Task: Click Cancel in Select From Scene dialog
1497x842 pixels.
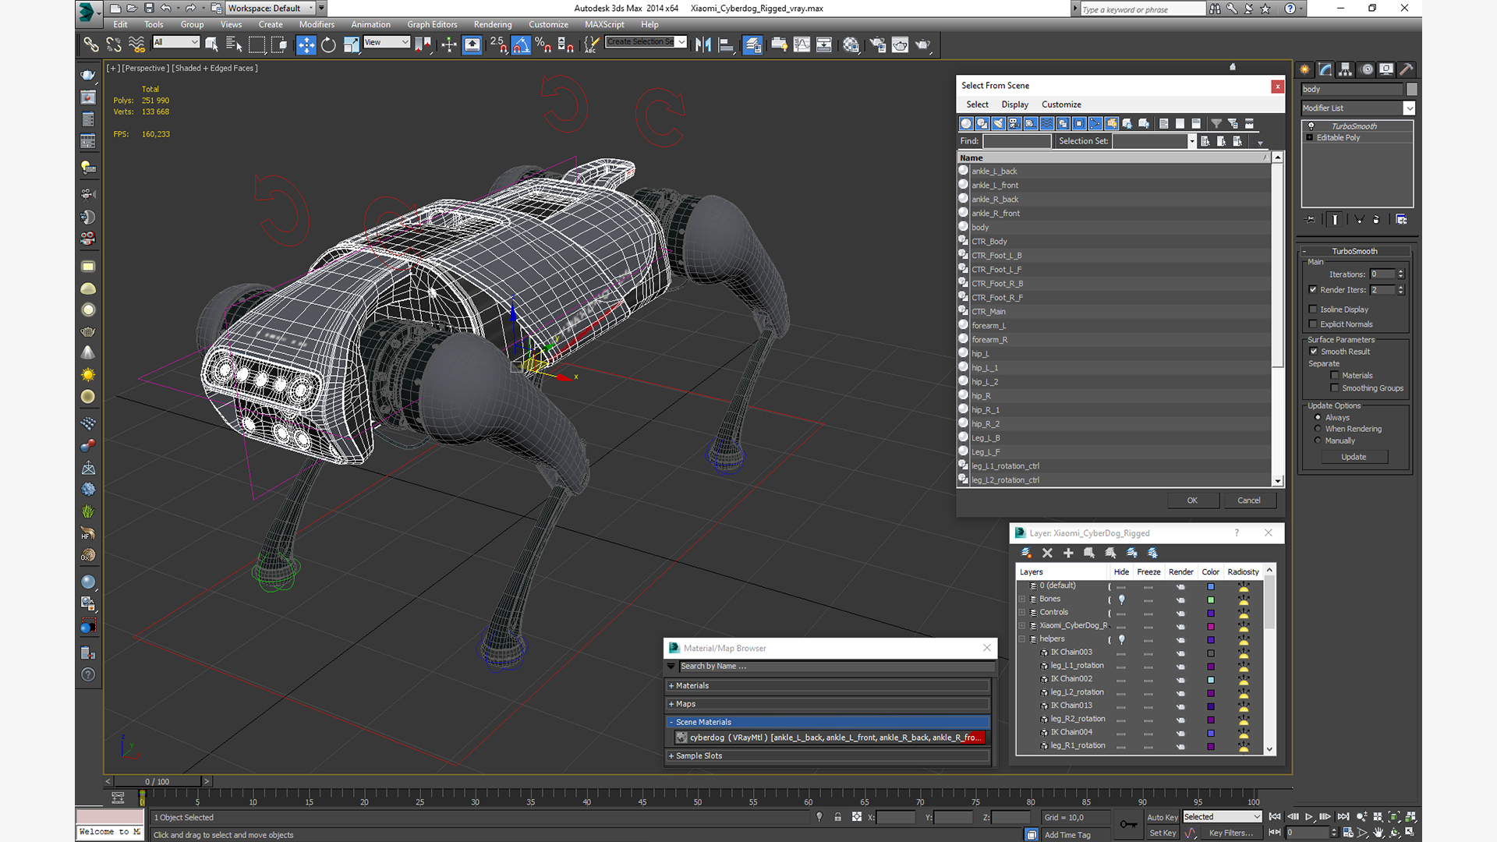Action: point(1249,501)
